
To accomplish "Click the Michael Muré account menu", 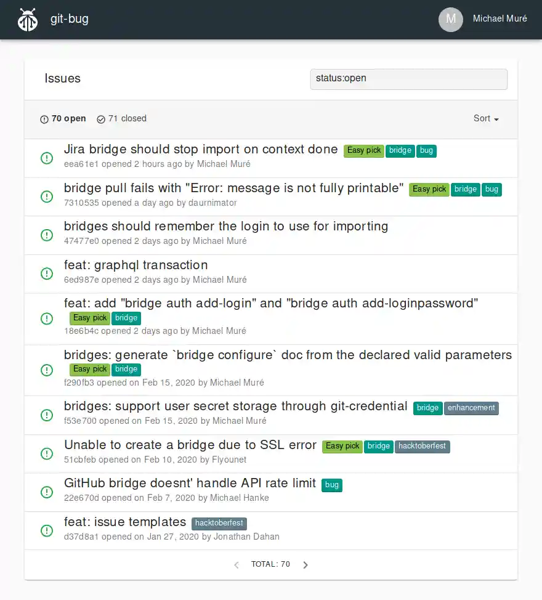I will pos(500,19).
